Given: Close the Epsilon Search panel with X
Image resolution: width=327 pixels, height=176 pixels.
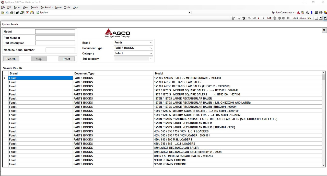Looking at the screenshot, I should [324, 30].
